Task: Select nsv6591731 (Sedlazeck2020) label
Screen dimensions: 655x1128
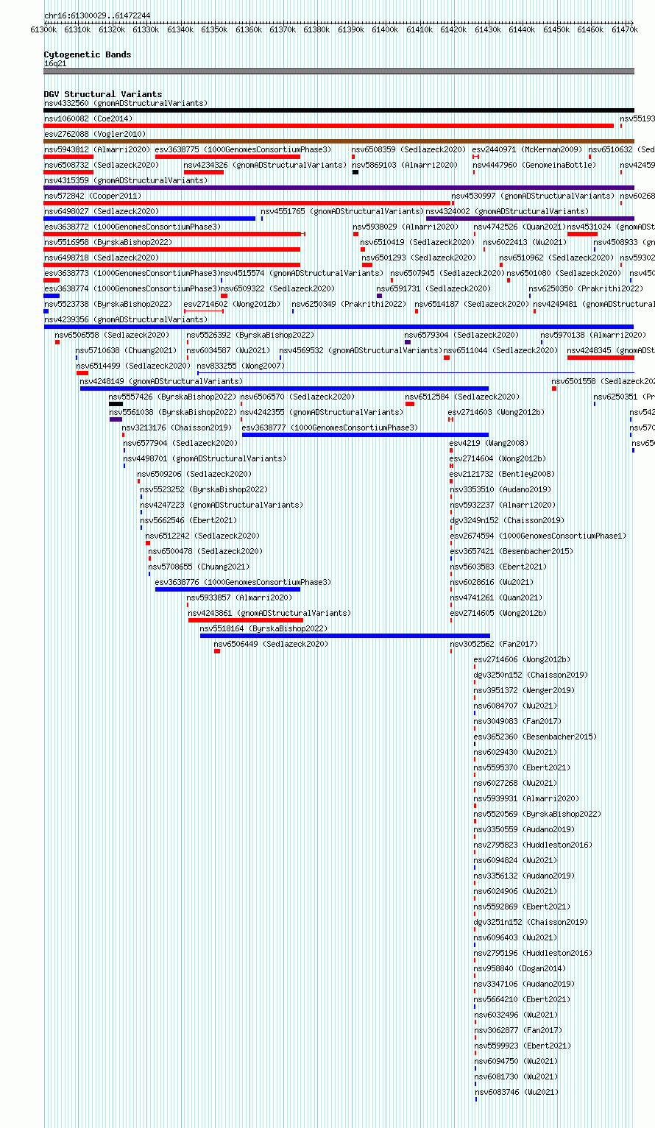Action: (x=434, y=288)
